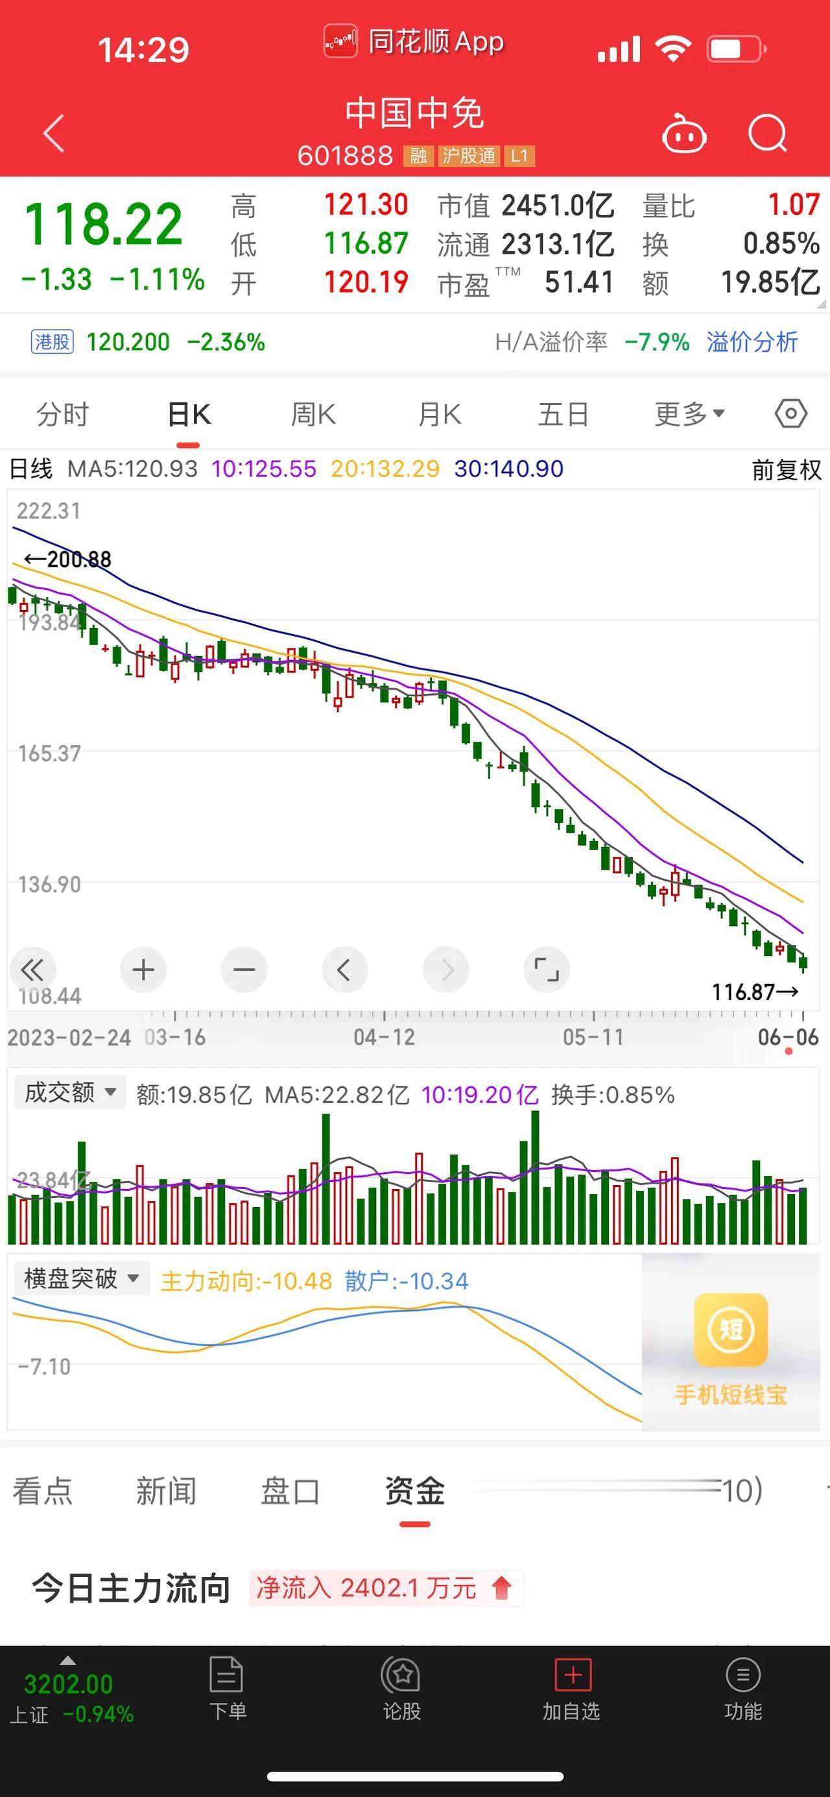Tap 日线 MA label
This screenshot has width=830, height=1797.
[30, 469]
